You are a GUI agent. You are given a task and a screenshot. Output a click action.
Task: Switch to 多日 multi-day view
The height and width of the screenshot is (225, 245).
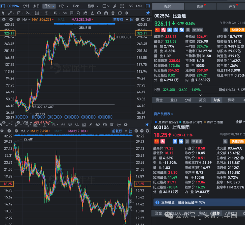[36, 6]
